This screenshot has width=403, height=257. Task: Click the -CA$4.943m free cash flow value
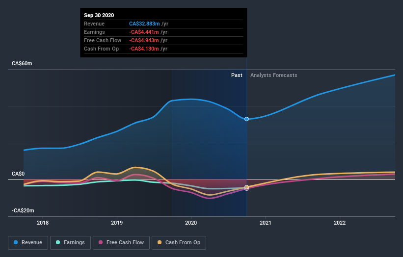[144, 40]
